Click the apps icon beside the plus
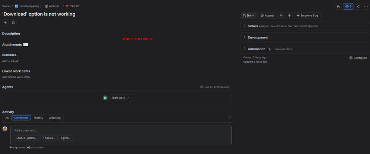 click(x=13, y=22)
